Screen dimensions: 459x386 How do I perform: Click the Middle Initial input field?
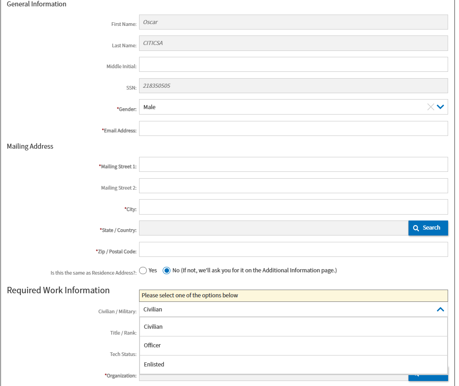tap(293, 65)
